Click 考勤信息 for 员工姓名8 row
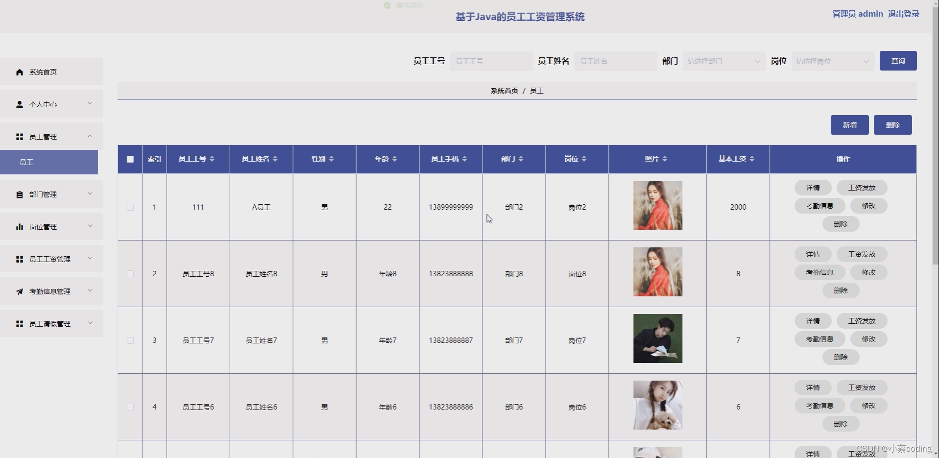Viewport: 939px width, 458px height. click(x=820, y=272)
